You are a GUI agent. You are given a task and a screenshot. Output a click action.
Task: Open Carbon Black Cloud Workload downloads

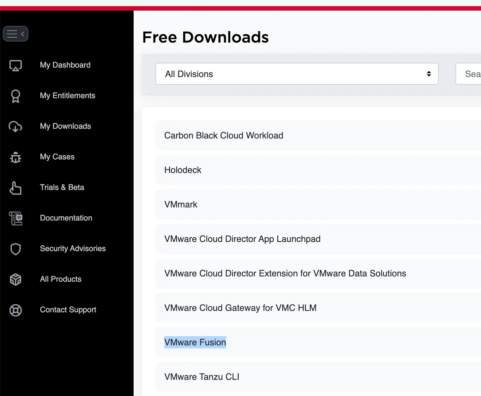pyautogui.click(x=318, y=135)
